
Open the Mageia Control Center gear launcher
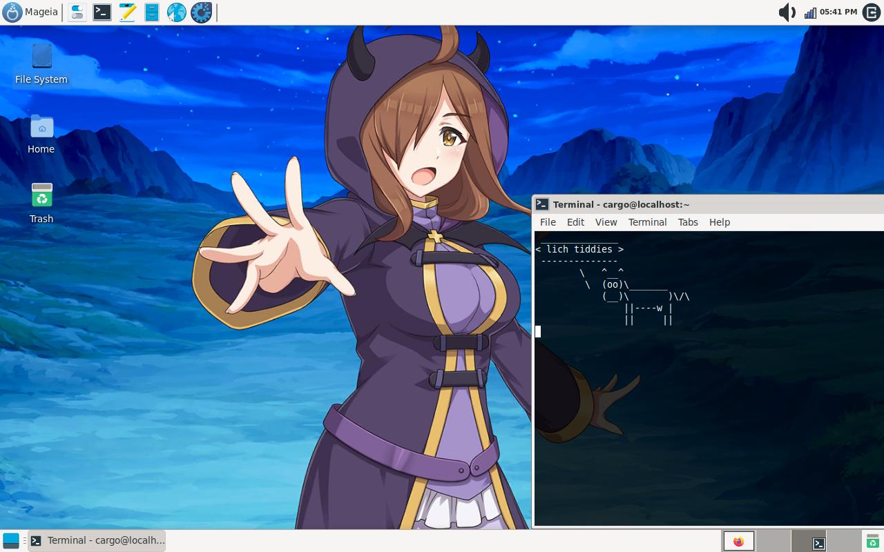[202, 12]
